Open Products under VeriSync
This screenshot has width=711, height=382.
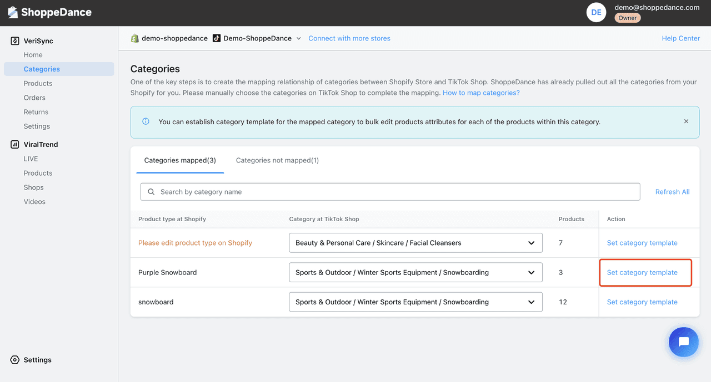click(38, 84)
